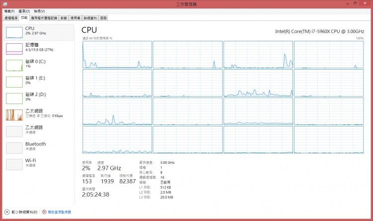Select the Bluetooth adapter icon
The image size is (373, 221).
click(x=14, y=147)
